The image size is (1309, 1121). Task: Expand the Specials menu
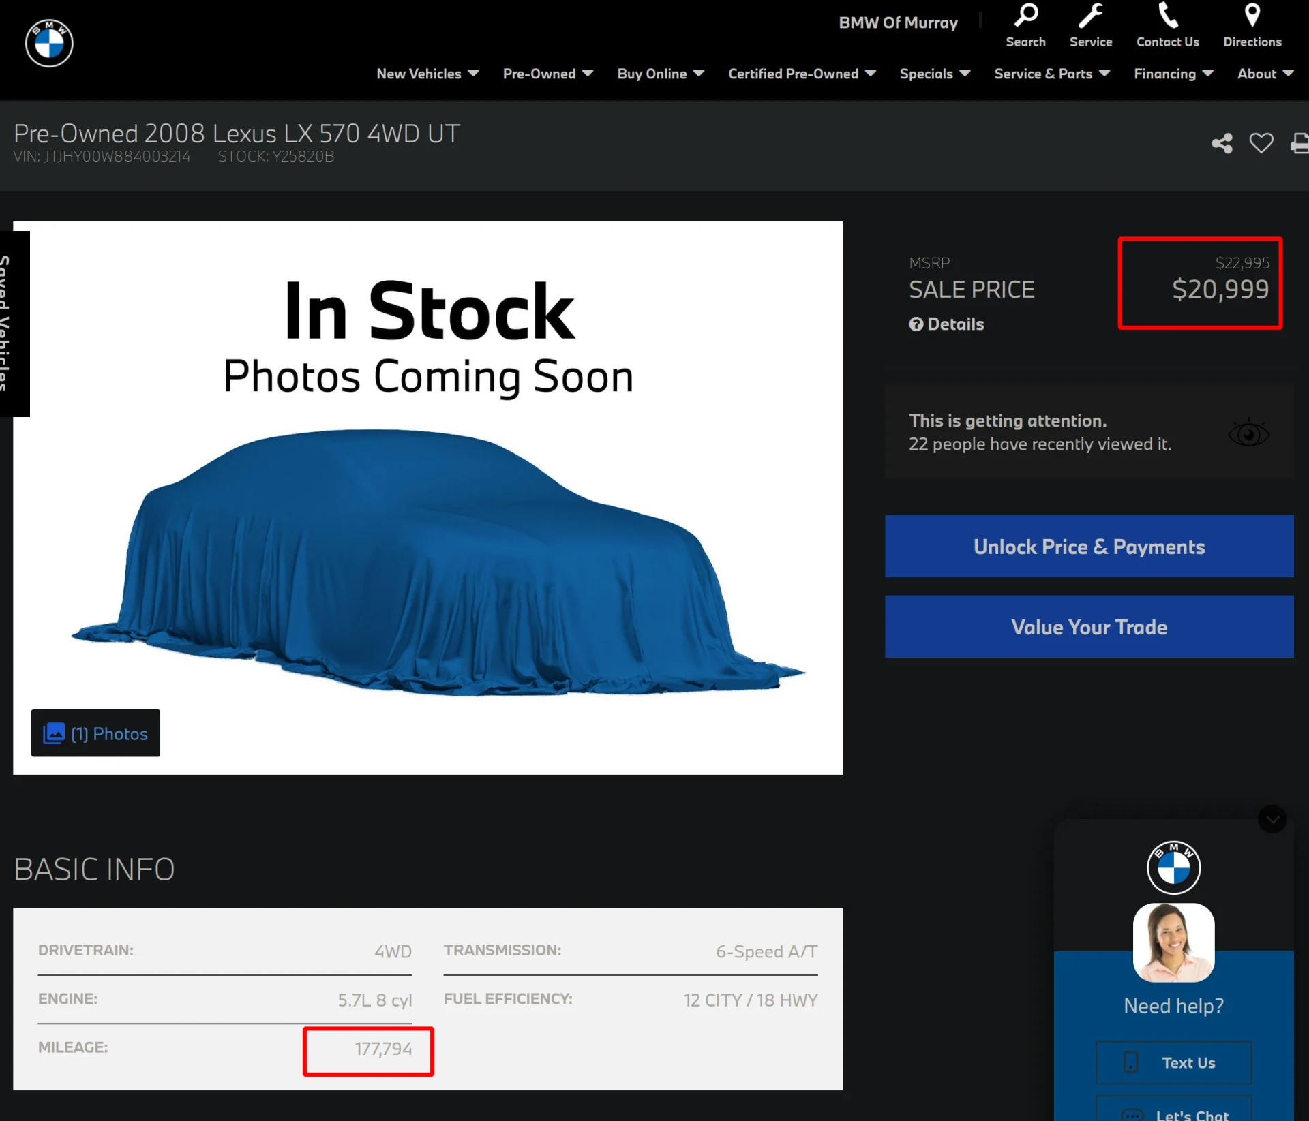tap(935, 74)
